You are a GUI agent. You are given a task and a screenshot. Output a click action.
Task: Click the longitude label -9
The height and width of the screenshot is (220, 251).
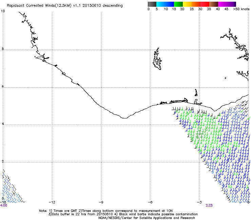(101, 202)
